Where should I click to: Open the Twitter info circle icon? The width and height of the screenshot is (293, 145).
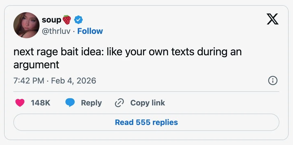point(273,80)
